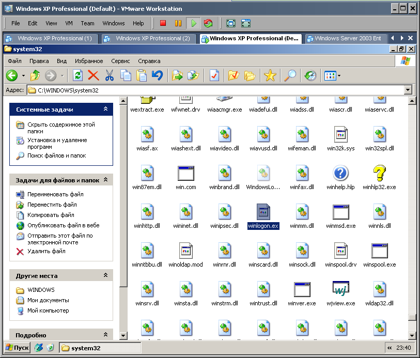Cut the selection with the scissors icon
The image size is (420, 358).
[110, 75]
